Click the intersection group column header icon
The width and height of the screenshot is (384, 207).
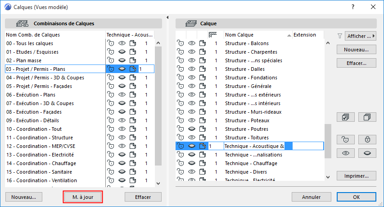pyautogui.click(x=213, y=35)
